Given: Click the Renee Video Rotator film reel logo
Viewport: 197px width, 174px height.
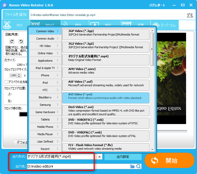Looking at the screenshot, I should pyautogui.click(x=5, y=5).
